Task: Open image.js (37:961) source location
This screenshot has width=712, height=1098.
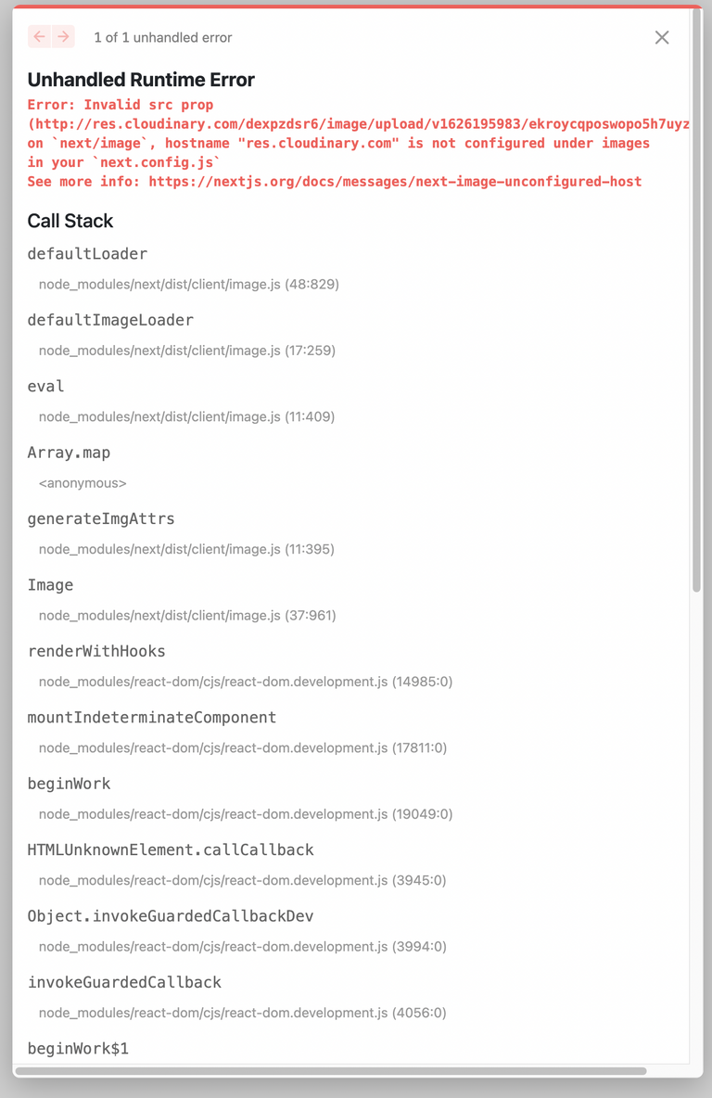Action: (x=187, y=616)
